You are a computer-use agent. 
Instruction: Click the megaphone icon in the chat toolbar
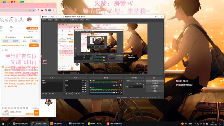(9, 108)
